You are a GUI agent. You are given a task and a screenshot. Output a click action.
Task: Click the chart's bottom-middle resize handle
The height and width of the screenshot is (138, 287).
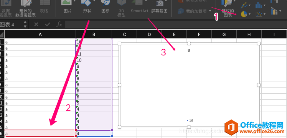(x=189, y=127)
